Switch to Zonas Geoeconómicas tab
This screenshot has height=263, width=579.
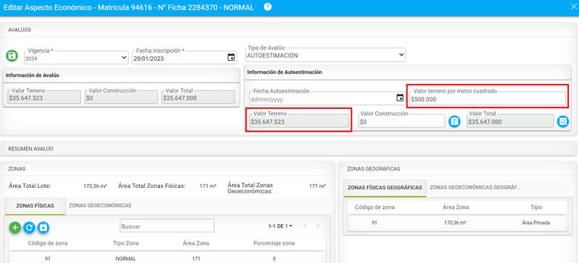pyautogui.click(x=100, y=205)
